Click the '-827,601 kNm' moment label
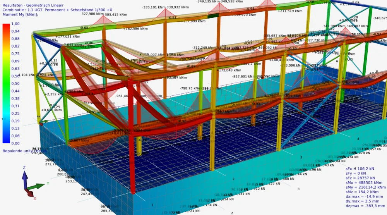 tap(243, 77)
